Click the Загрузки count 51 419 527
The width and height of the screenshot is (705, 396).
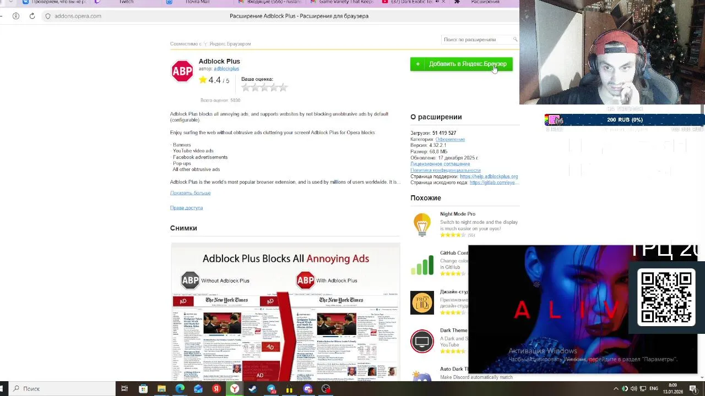(x=444, y=133)
